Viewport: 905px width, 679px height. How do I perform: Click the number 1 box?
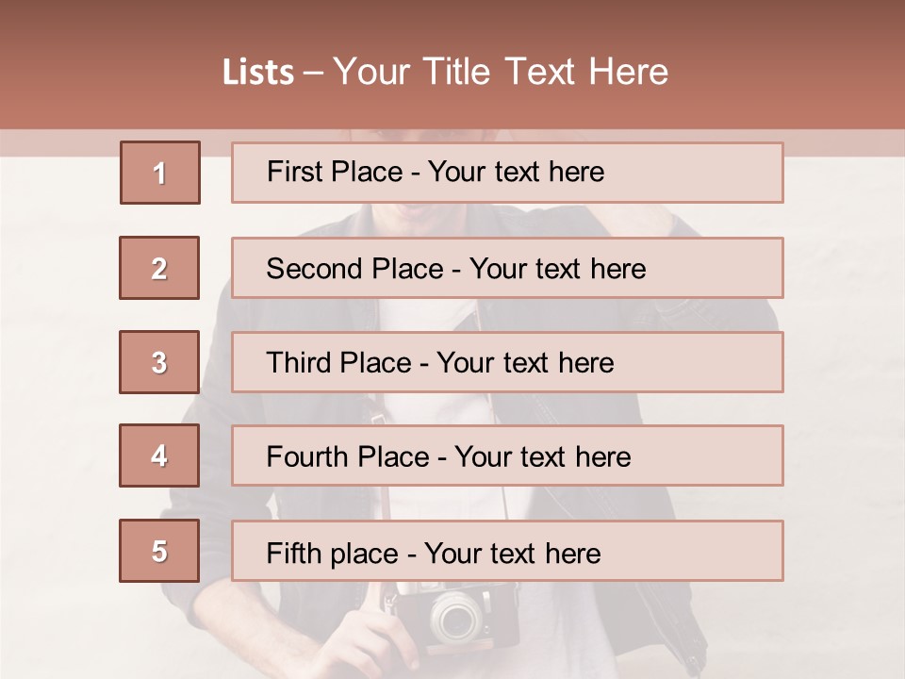160,173
